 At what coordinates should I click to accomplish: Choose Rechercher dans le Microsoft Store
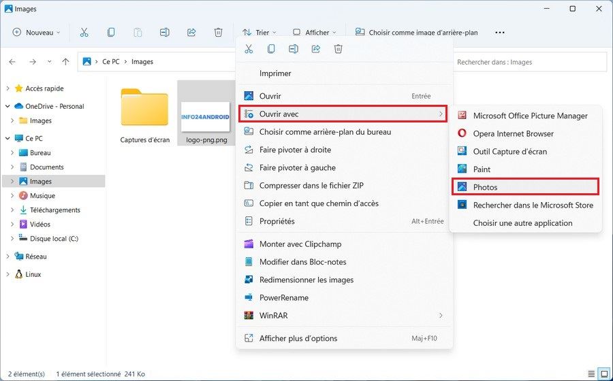pyautogui.click(x=525, y=205)
